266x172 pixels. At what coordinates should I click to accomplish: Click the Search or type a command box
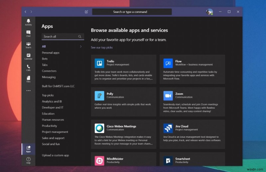tap(132, 12)
